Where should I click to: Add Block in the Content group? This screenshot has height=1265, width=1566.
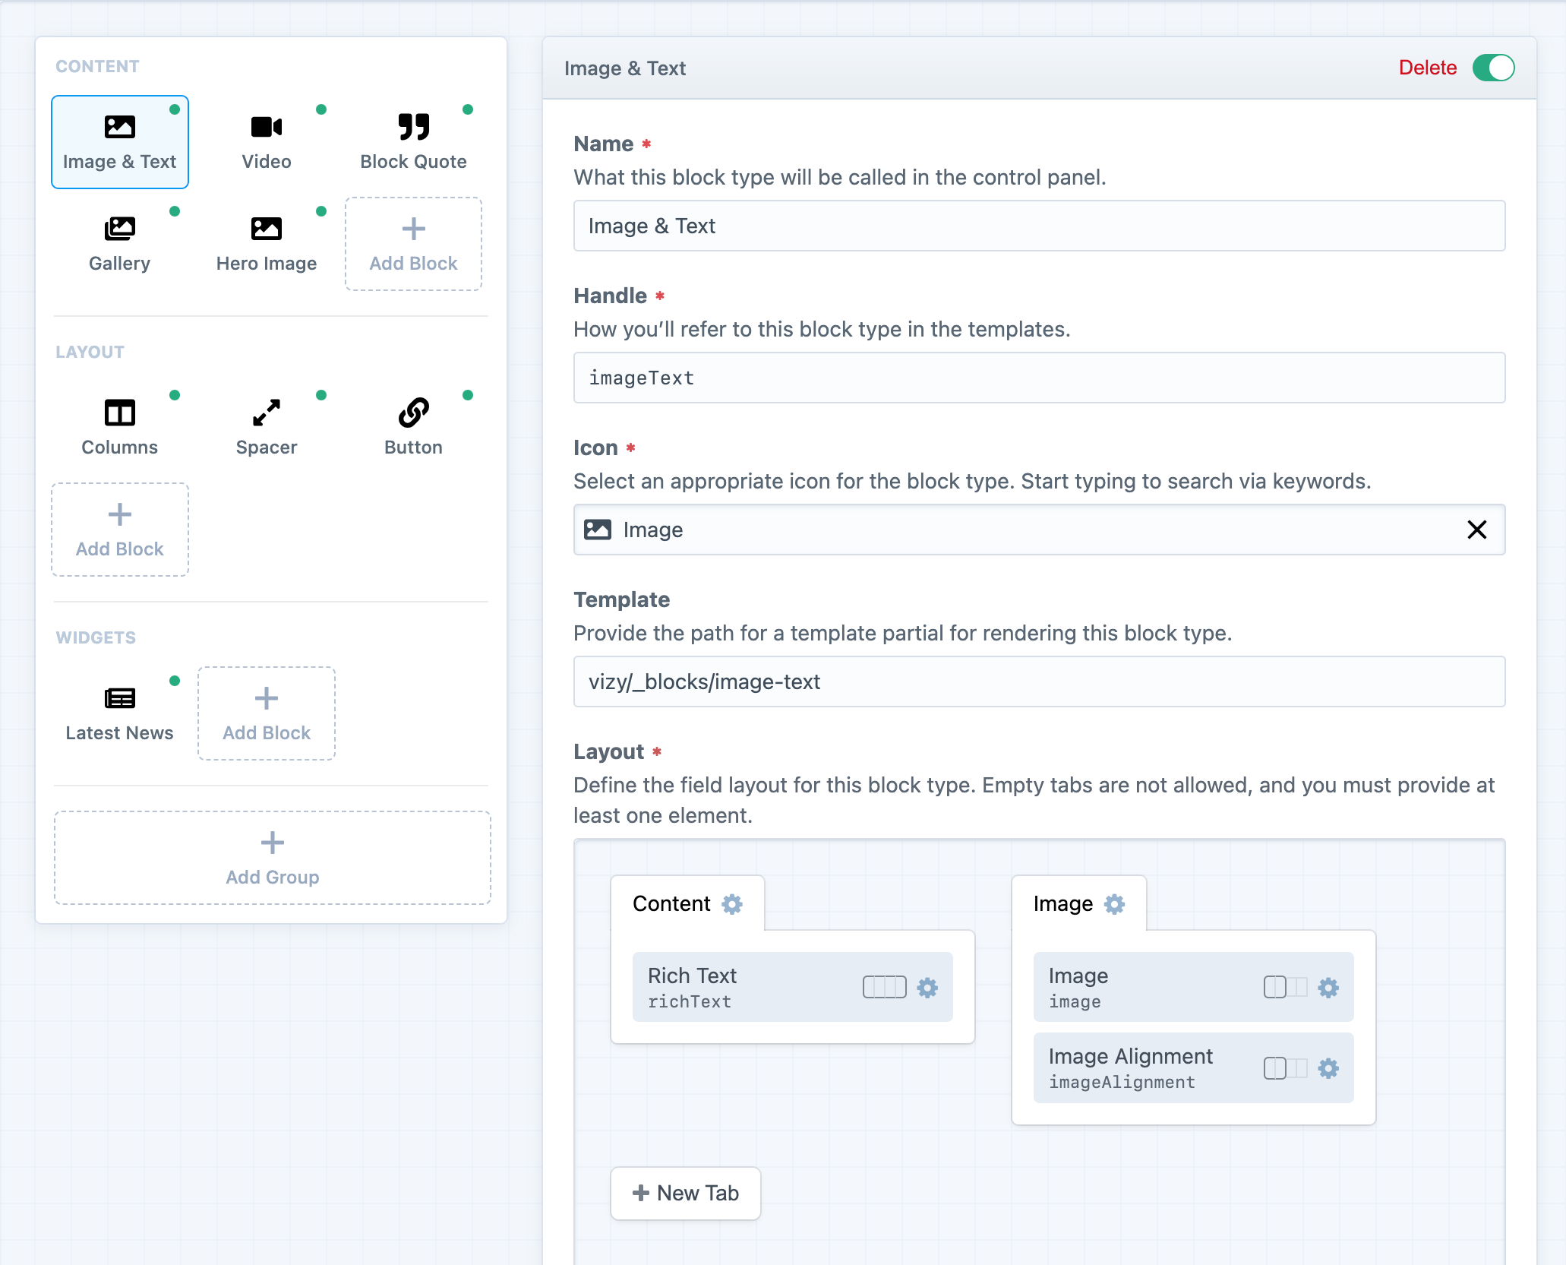(x=413, y=244)
